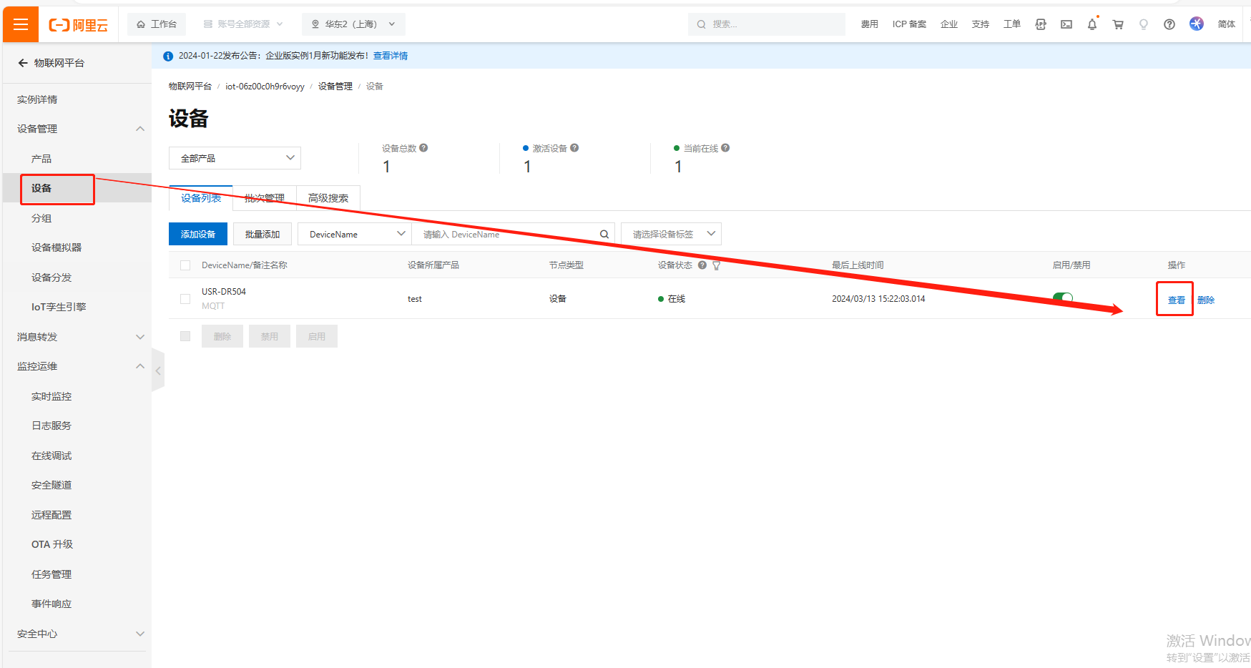Click the back arrow beside 物联网平台
Viewport: 1251px width, 668px height.
point(23,63)
